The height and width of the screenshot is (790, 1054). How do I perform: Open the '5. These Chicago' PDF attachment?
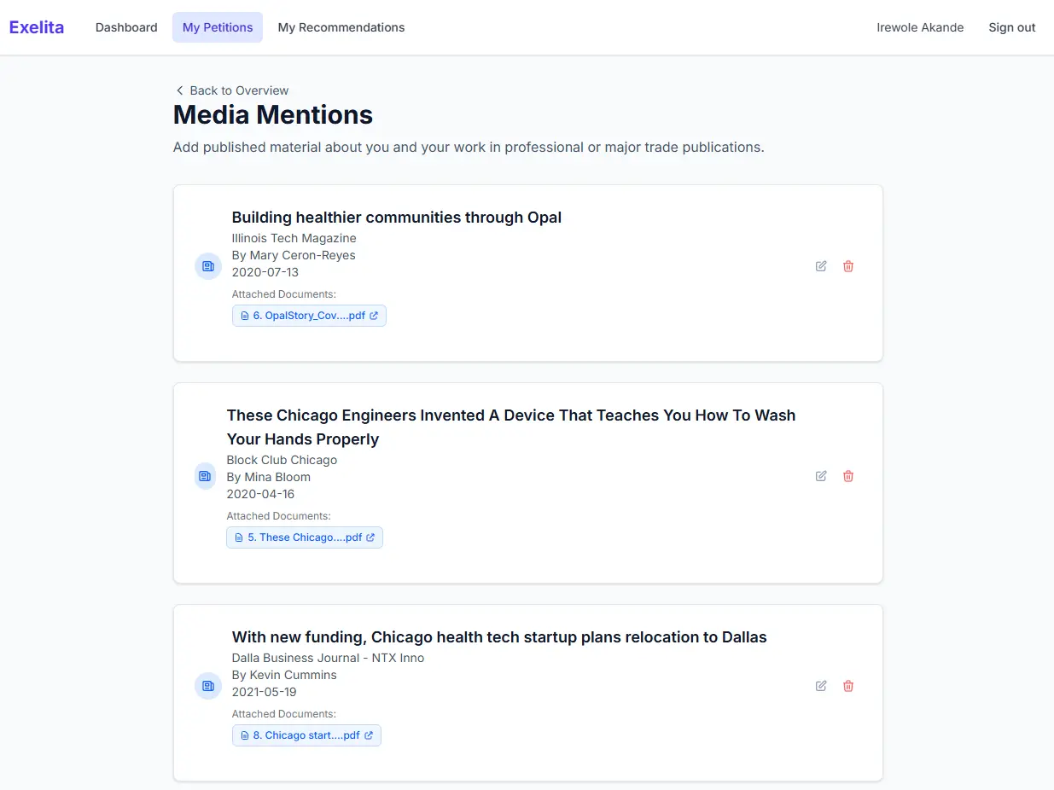[x=305, y=537]
